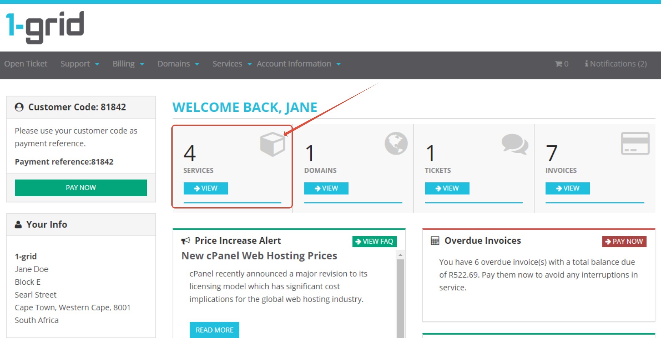Click VIEW under Invoices

pos(567,188)
